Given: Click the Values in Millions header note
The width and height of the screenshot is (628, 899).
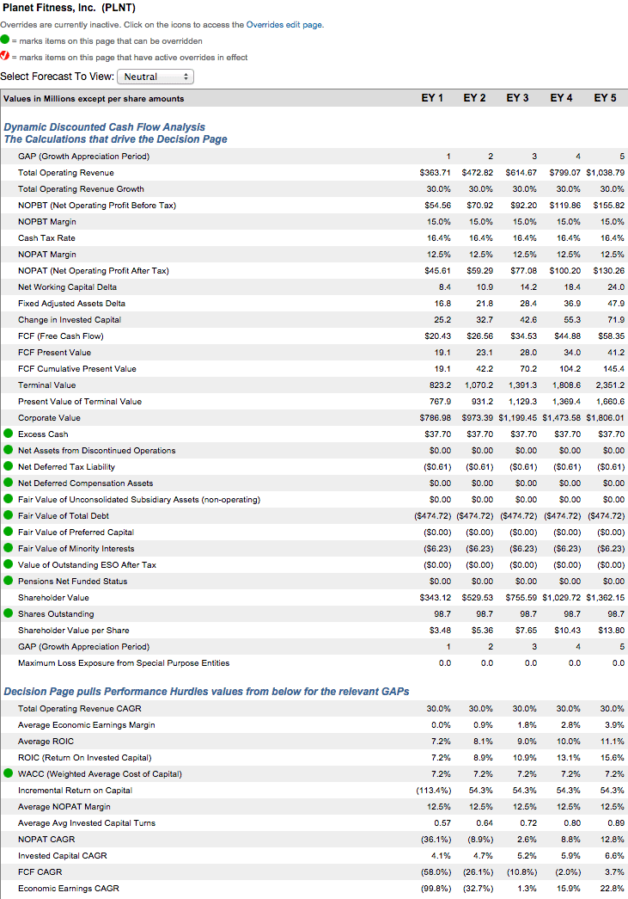Looking at the screenshot, I should click(94, 99).
